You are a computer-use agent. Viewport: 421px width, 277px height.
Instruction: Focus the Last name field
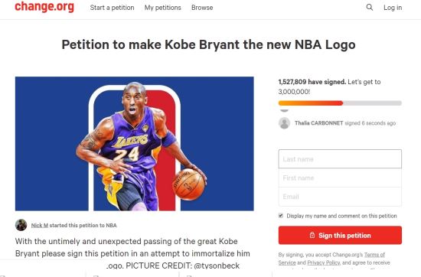tap(340, 159)
